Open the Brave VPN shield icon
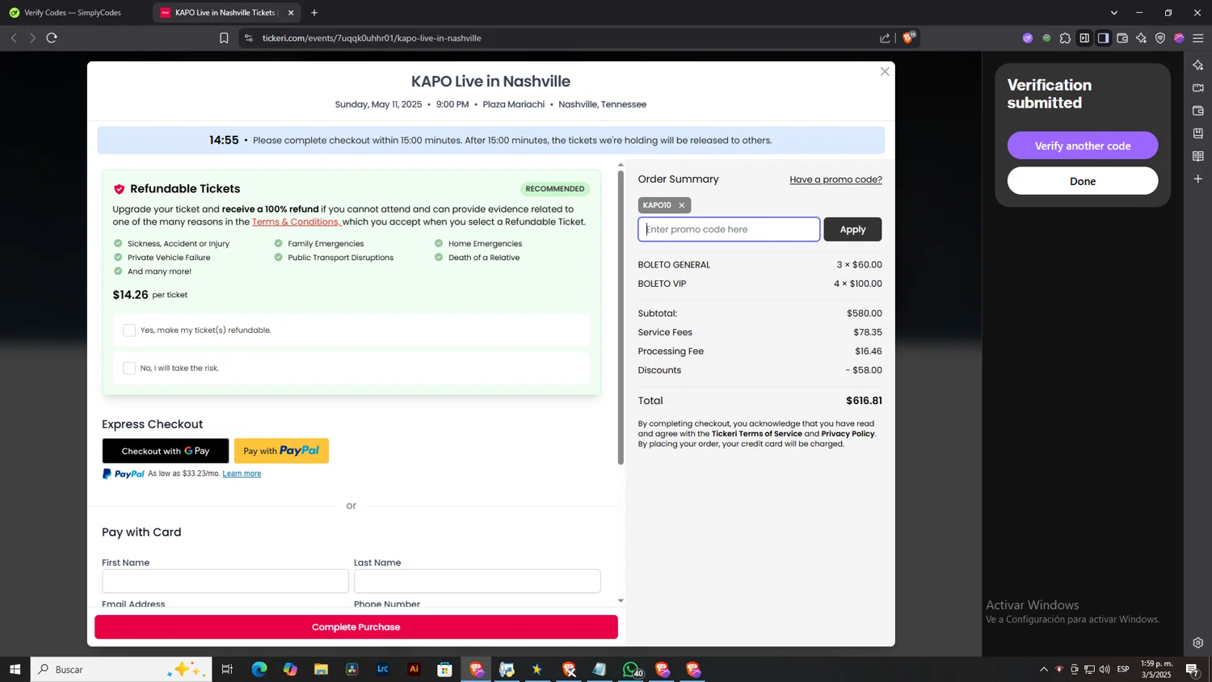The height and width of the screenshot is (682, 1212). pos(1160,38)
